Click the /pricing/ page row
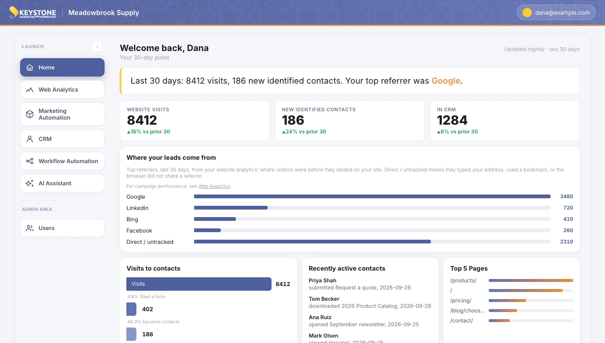 click(512, 300)
